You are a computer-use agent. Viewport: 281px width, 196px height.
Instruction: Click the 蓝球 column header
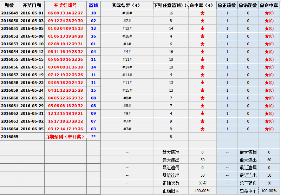[93, 5]
